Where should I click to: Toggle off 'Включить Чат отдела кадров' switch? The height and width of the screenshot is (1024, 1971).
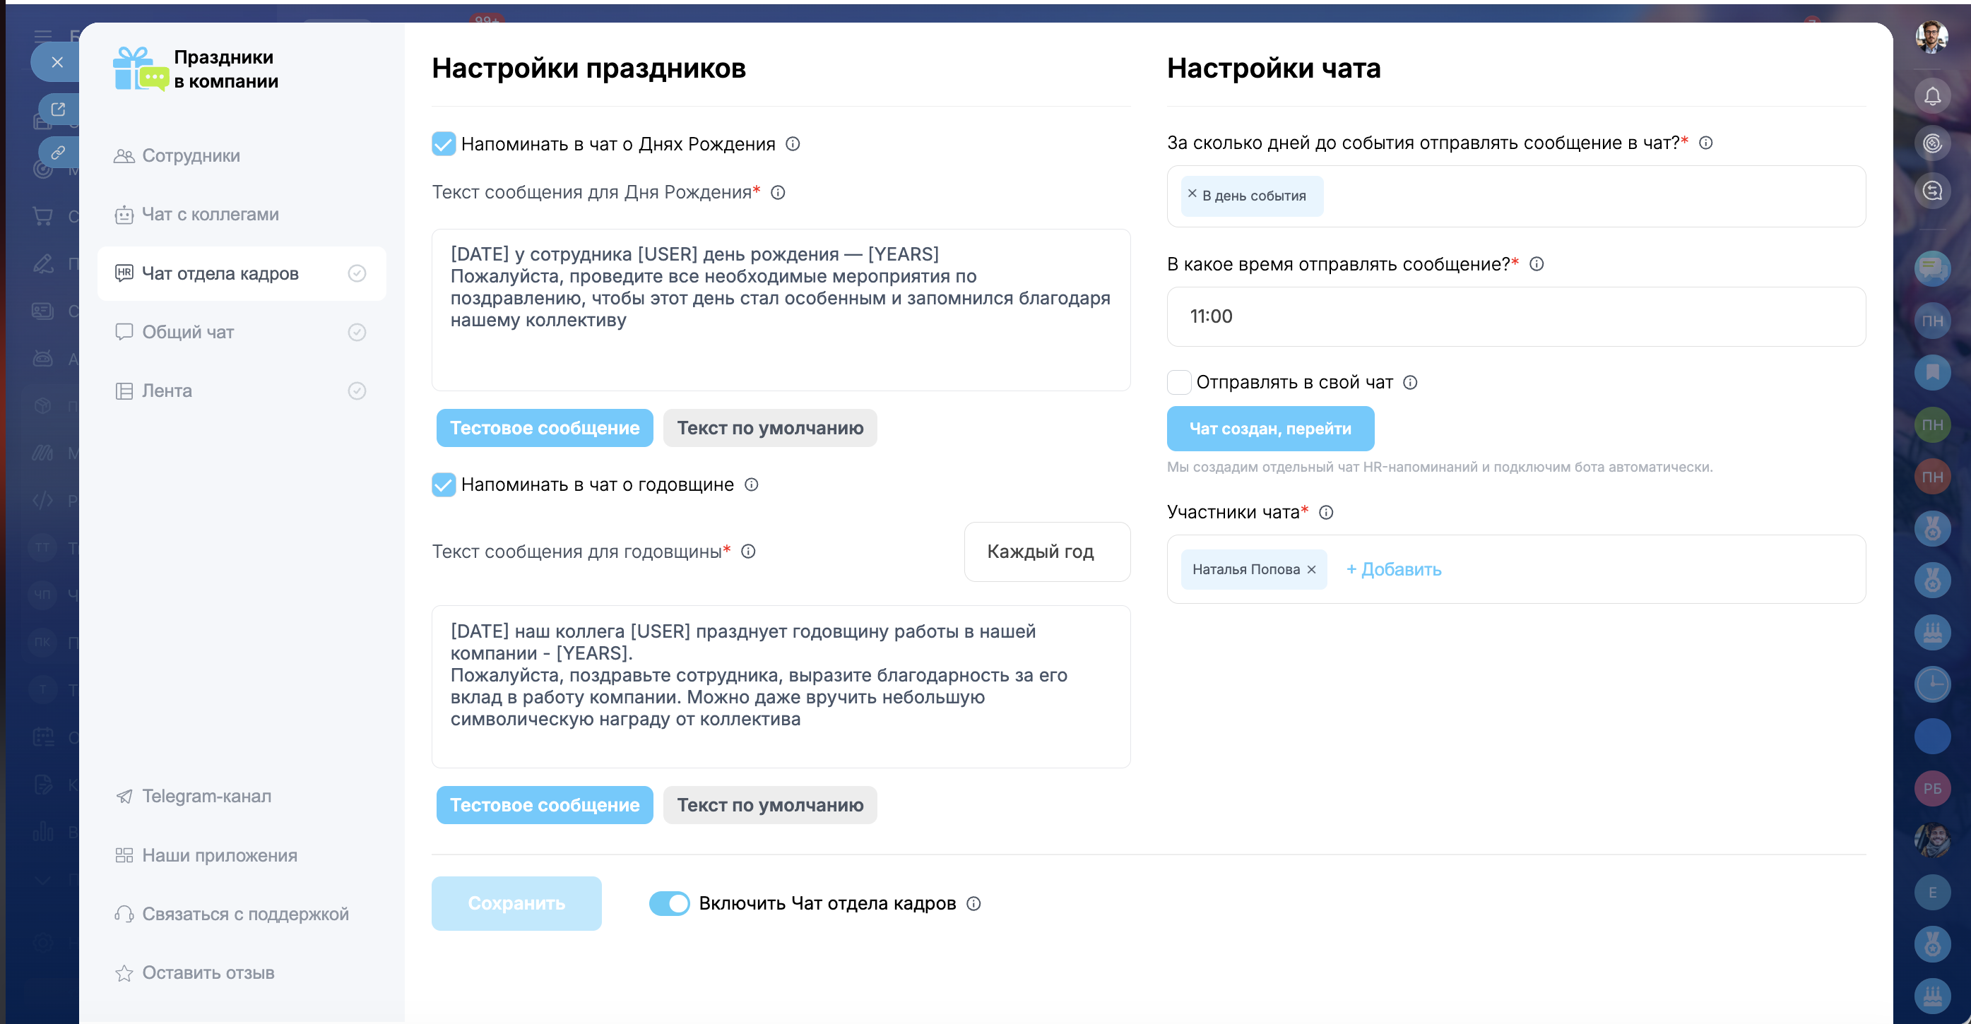click(x=670, y=904)
